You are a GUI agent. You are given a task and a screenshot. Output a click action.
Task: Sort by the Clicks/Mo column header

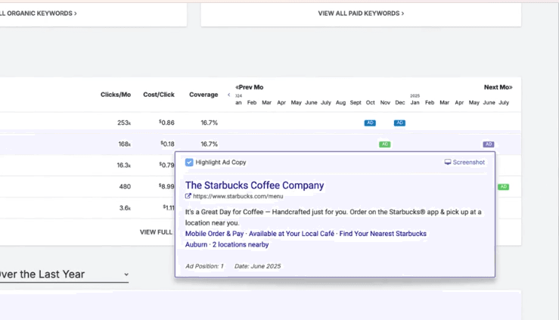coord(116,95)
